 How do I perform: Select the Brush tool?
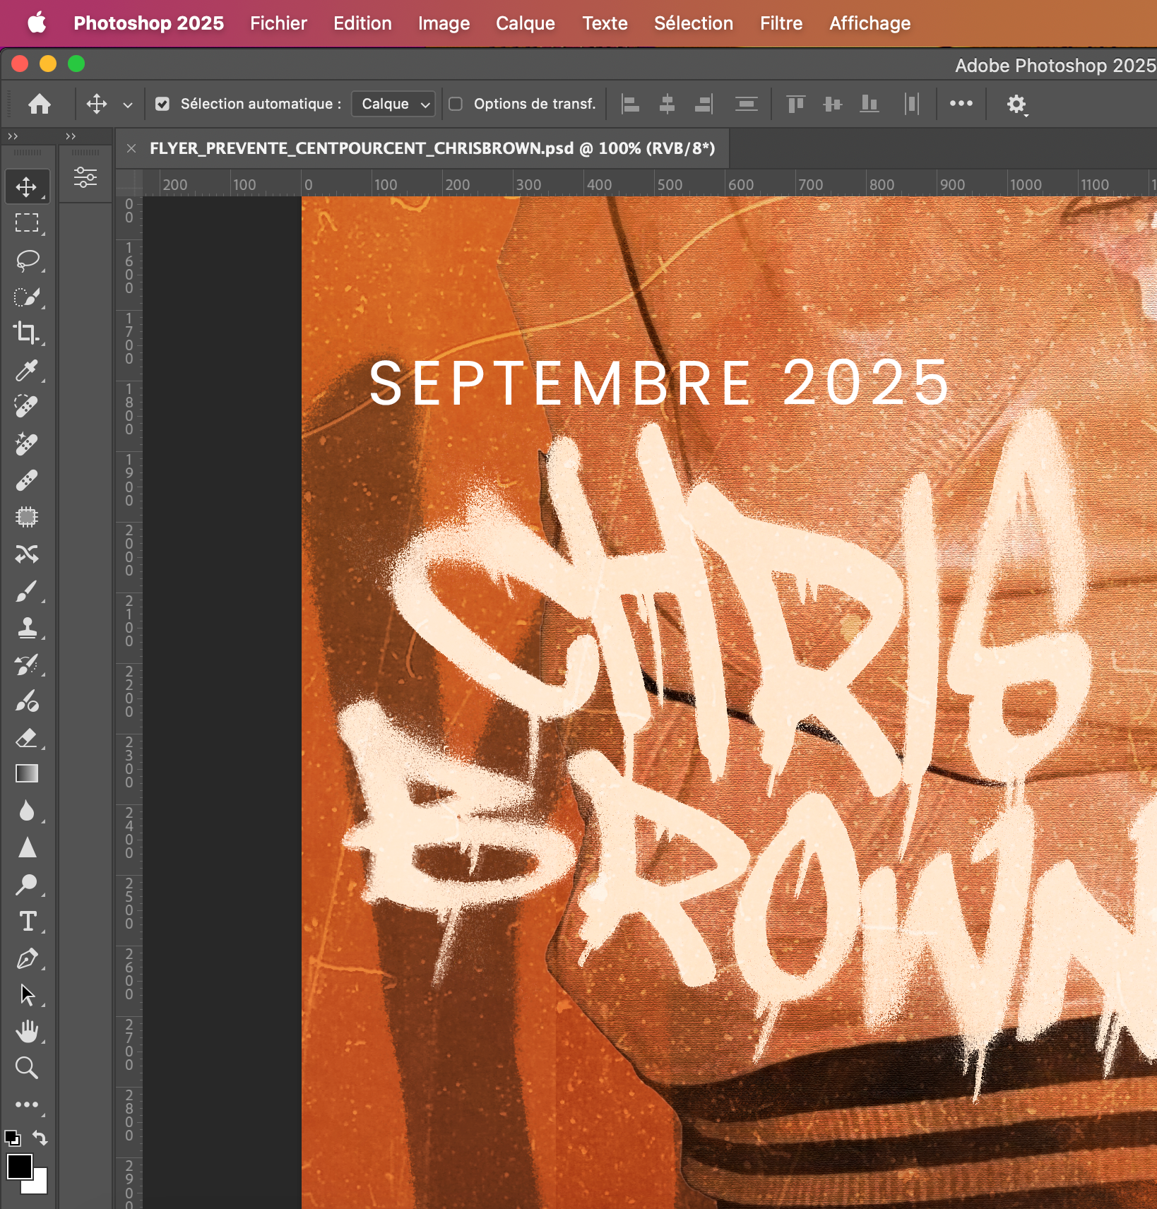click(x=27, y=590)
